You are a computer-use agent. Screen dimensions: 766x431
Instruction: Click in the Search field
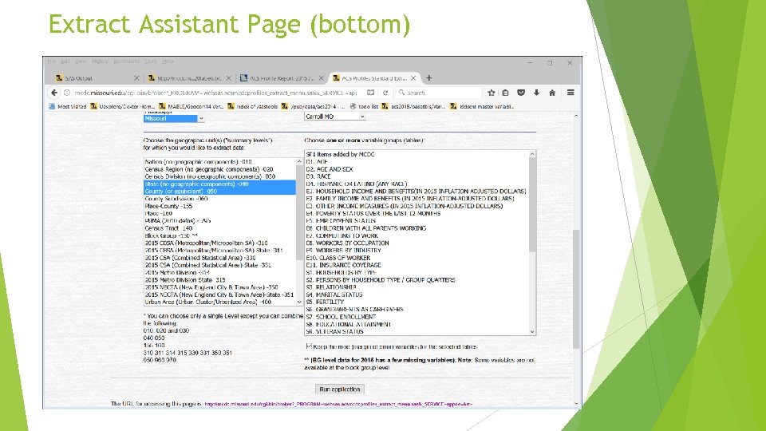[439, 93]
